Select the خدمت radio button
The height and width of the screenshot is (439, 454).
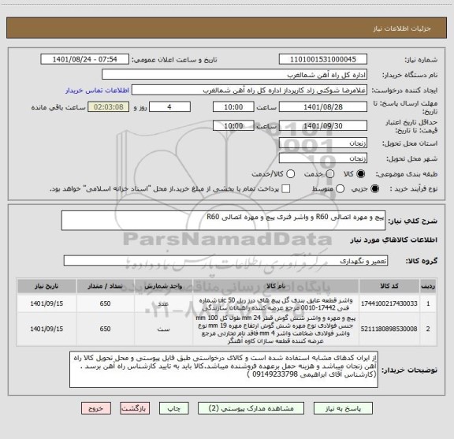click(330, 174)
